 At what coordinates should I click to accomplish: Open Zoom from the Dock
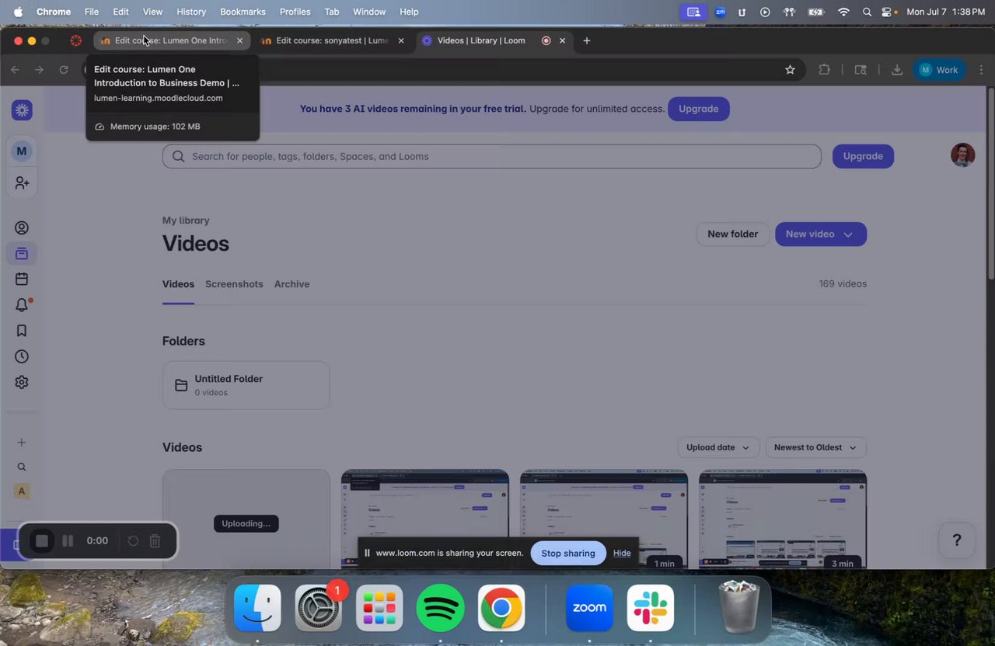589,608
